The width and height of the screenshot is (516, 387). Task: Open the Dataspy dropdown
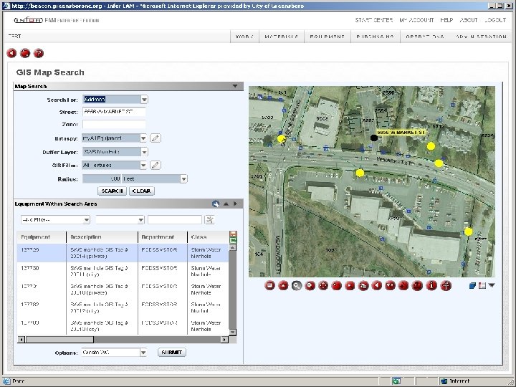(143, 138)
